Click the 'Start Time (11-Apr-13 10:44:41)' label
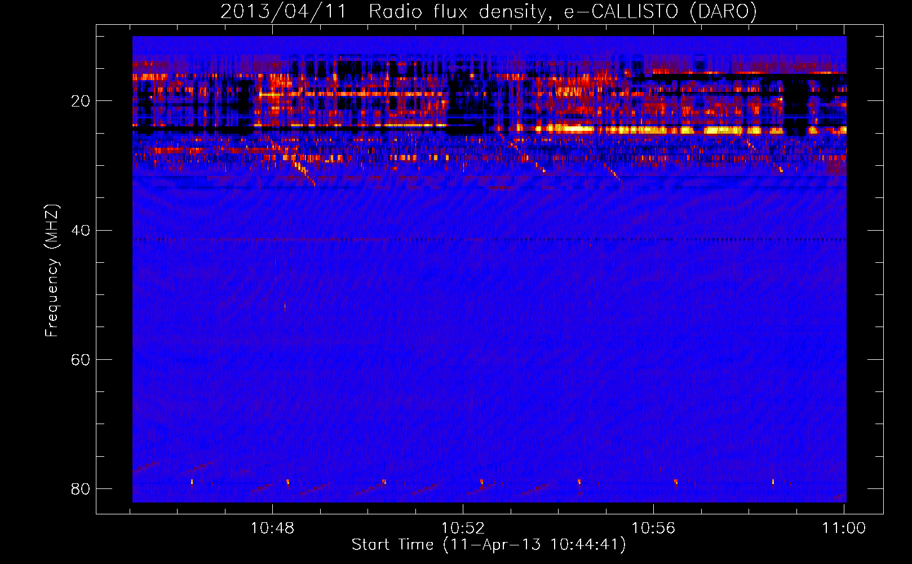This screenshot has width=912, height=564. [489, 545]
